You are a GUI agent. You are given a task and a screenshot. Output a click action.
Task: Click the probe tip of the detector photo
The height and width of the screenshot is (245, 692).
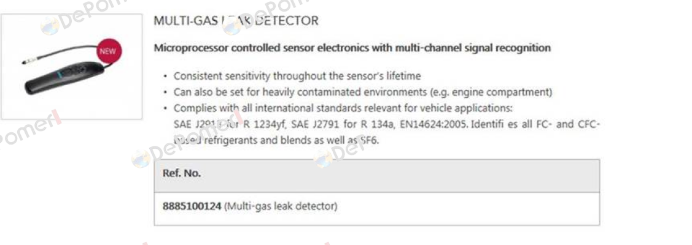(x=25, y=62)
